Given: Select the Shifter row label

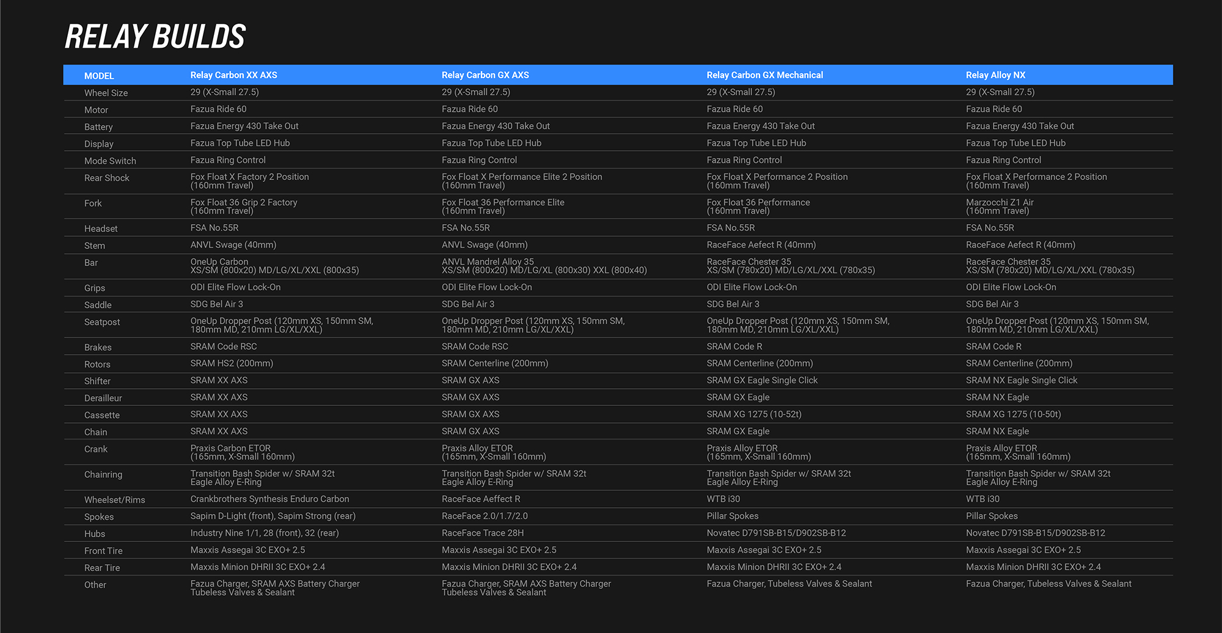Looking at the screenshot, I should [97, 382].
